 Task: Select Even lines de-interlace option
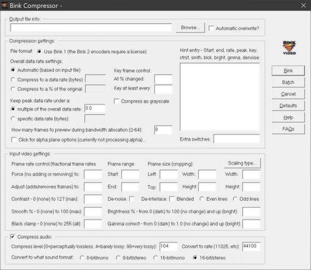pos(202,199)
